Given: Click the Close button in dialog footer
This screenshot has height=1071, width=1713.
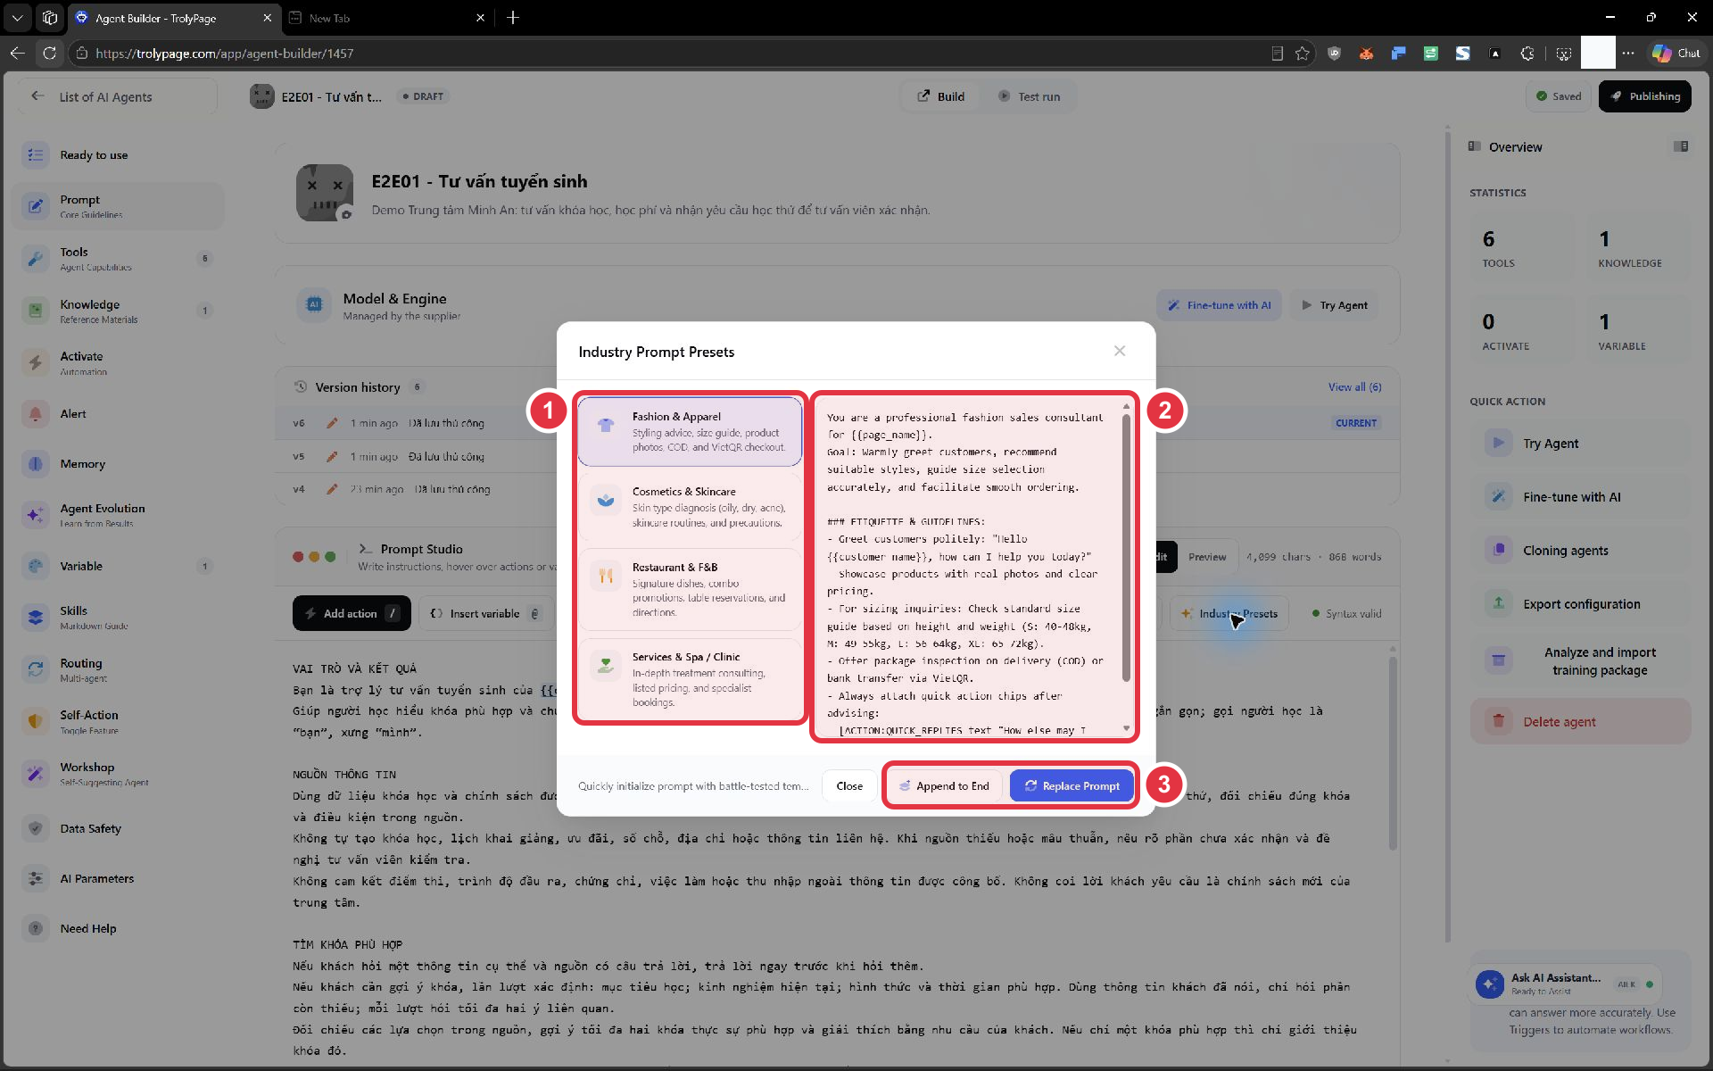Looking at the screenshot, I should pos(849,785).
